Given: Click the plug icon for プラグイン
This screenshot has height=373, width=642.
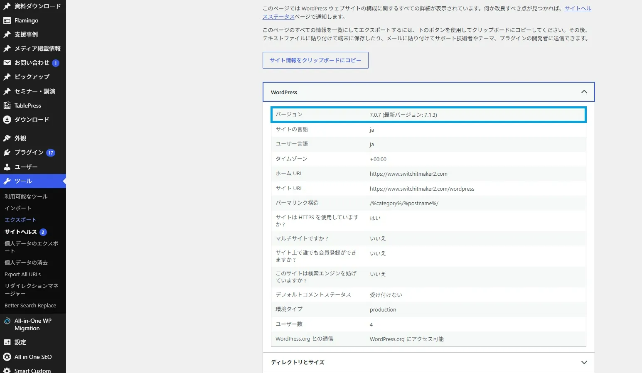Looking at the screenshot, I should 7,152.
